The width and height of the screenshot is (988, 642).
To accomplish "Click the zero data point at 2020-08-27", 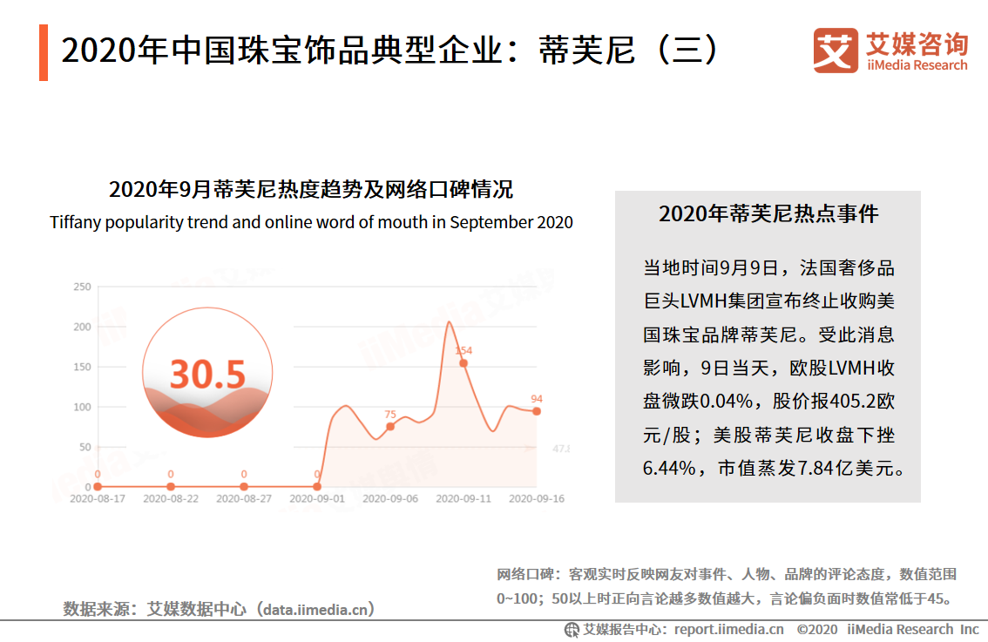I will 244,486.
